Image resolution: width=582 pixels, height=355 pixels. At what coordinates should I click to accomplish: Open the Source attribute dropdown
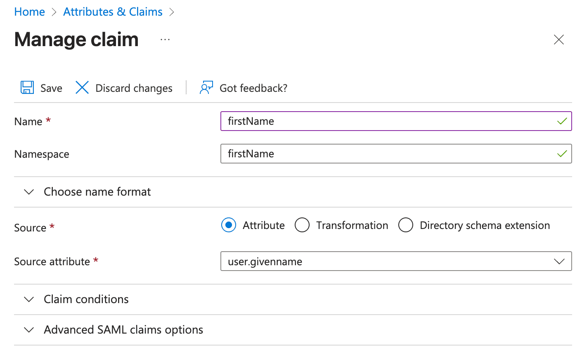(560, 261)
